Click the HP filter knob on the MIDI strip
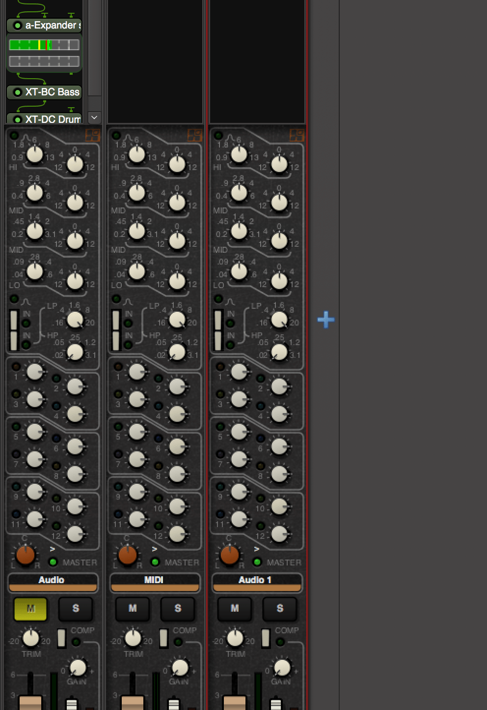Screen dimensions: 487x710 [x=177, y=352]
